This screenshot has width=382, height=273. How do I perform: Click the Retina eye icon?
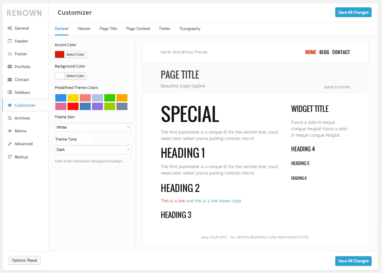point(9,131)
